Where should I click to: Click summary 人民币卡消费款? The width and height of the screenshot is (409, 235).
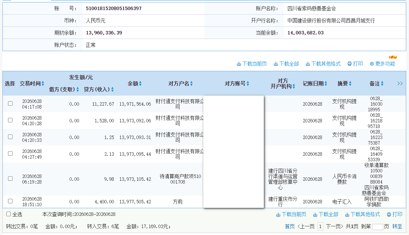344,179
